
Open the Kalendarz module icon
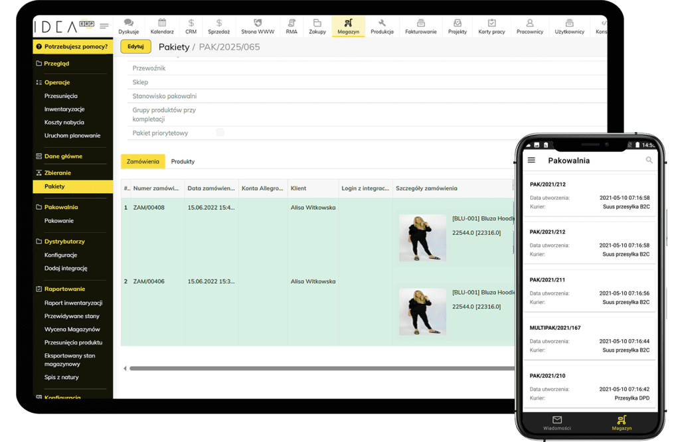(162, 23)
